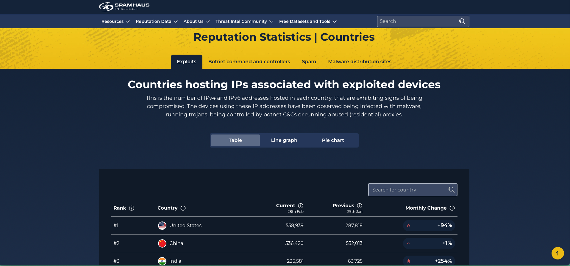Click the China country name

point(176,243)
